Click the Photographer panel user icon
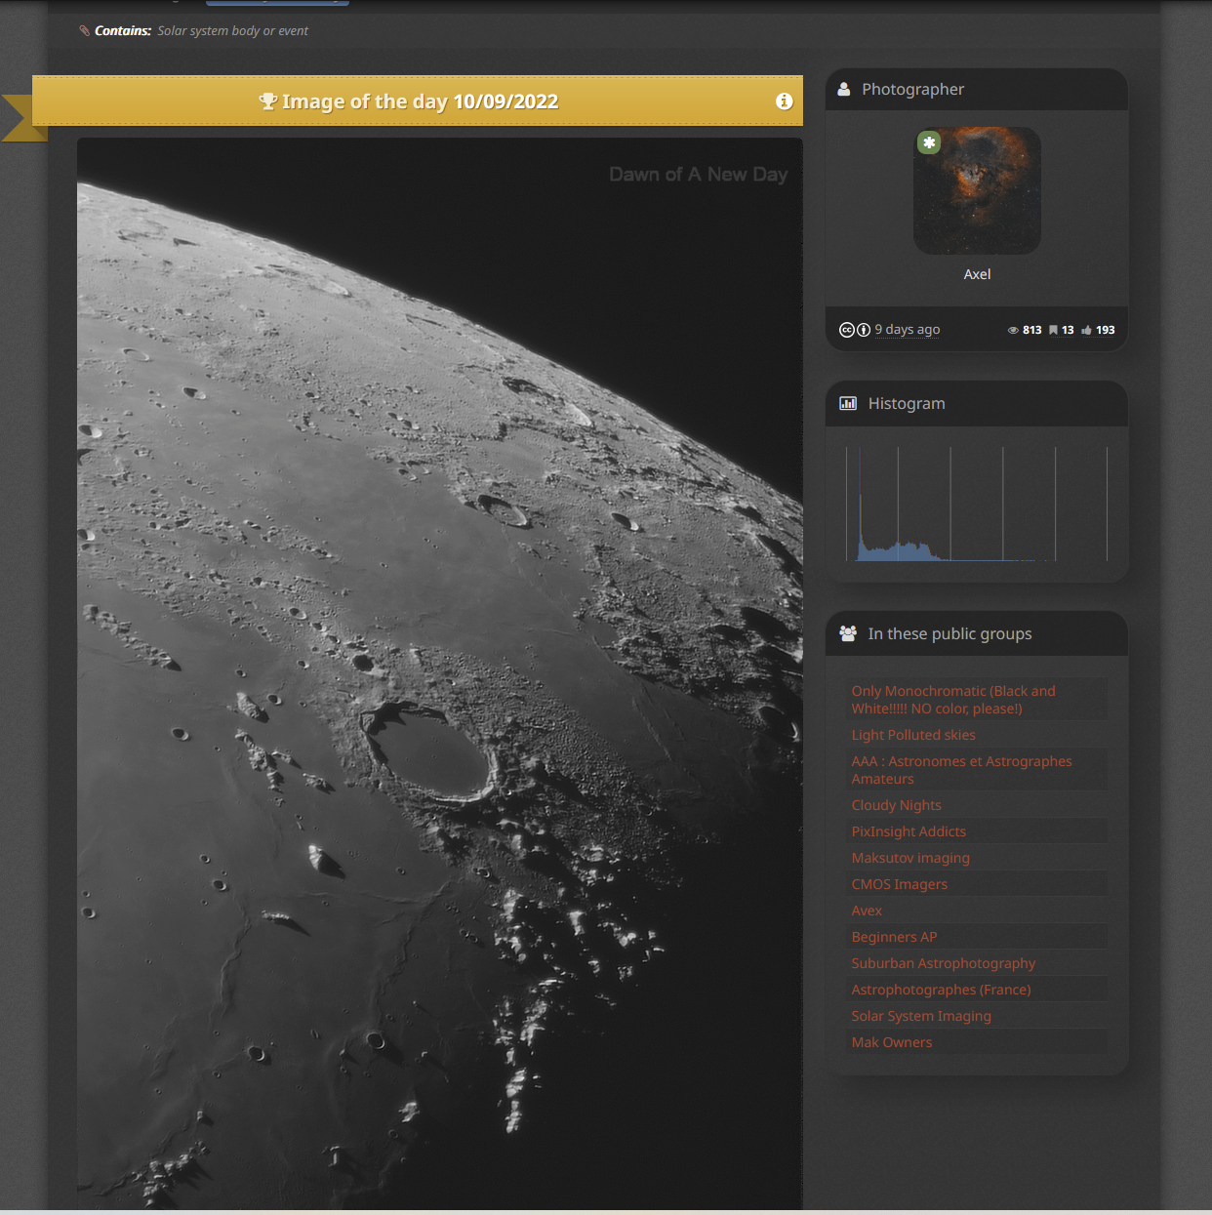 (844, 89)
